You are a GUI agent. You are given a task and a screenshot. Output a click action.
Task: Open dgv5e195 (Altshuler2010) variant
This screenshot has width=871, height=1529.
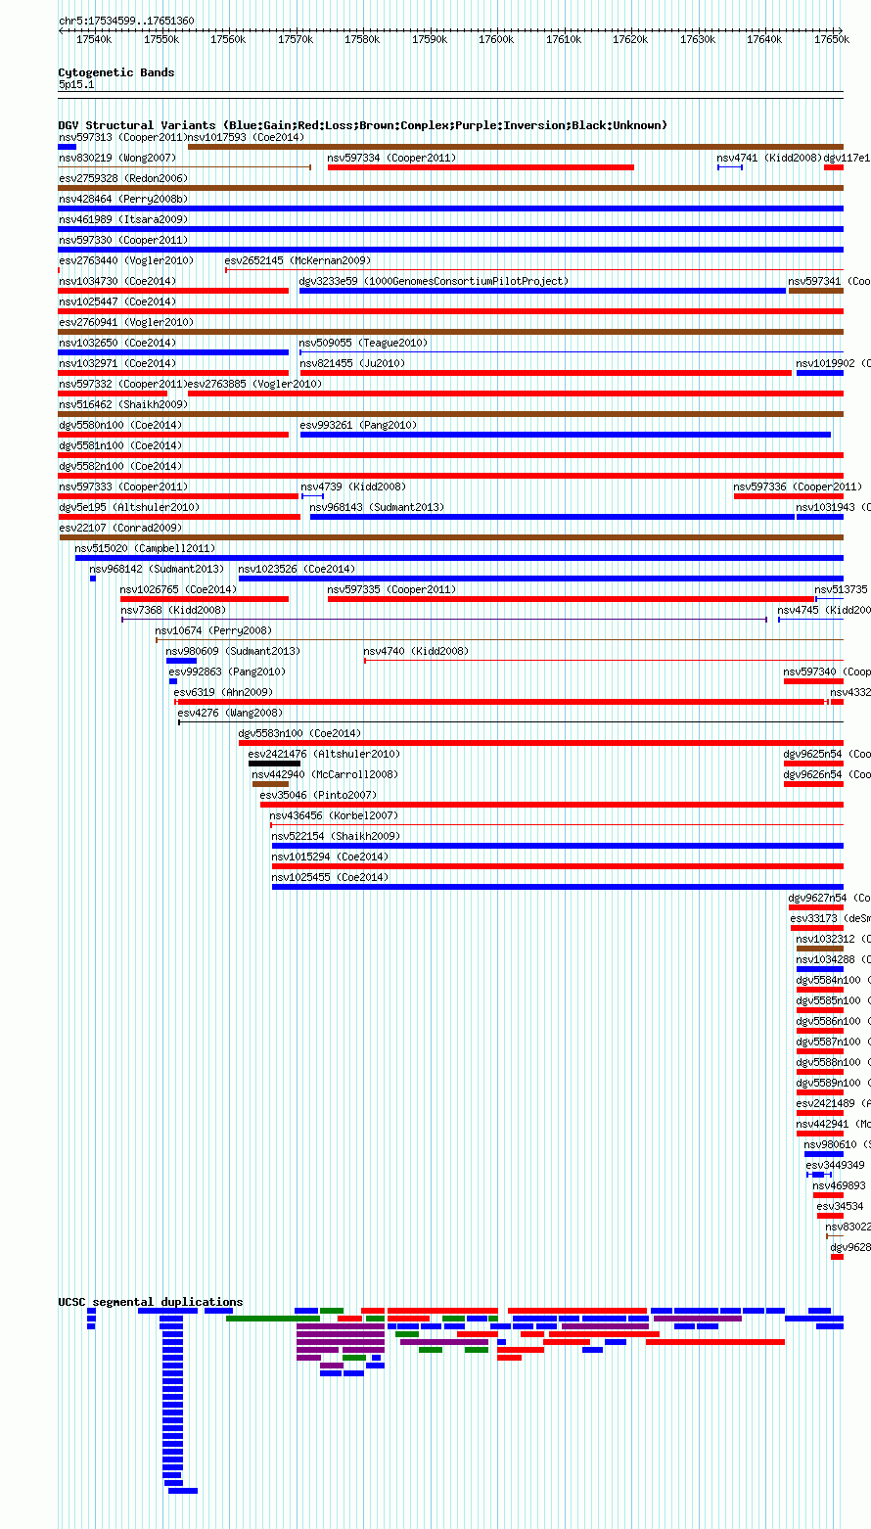click(179, 517)
